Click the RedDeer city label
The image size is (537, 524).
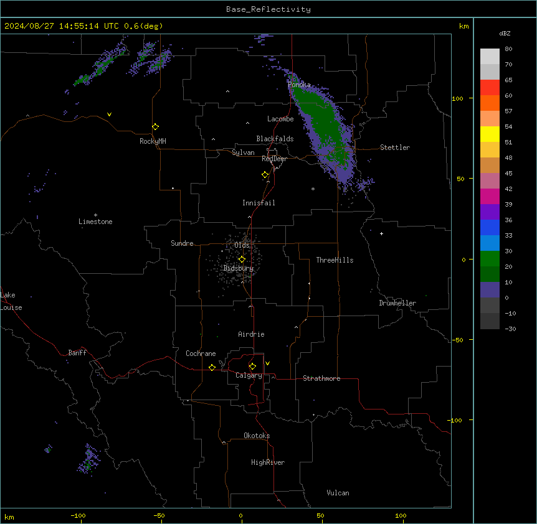coord(274,159)
